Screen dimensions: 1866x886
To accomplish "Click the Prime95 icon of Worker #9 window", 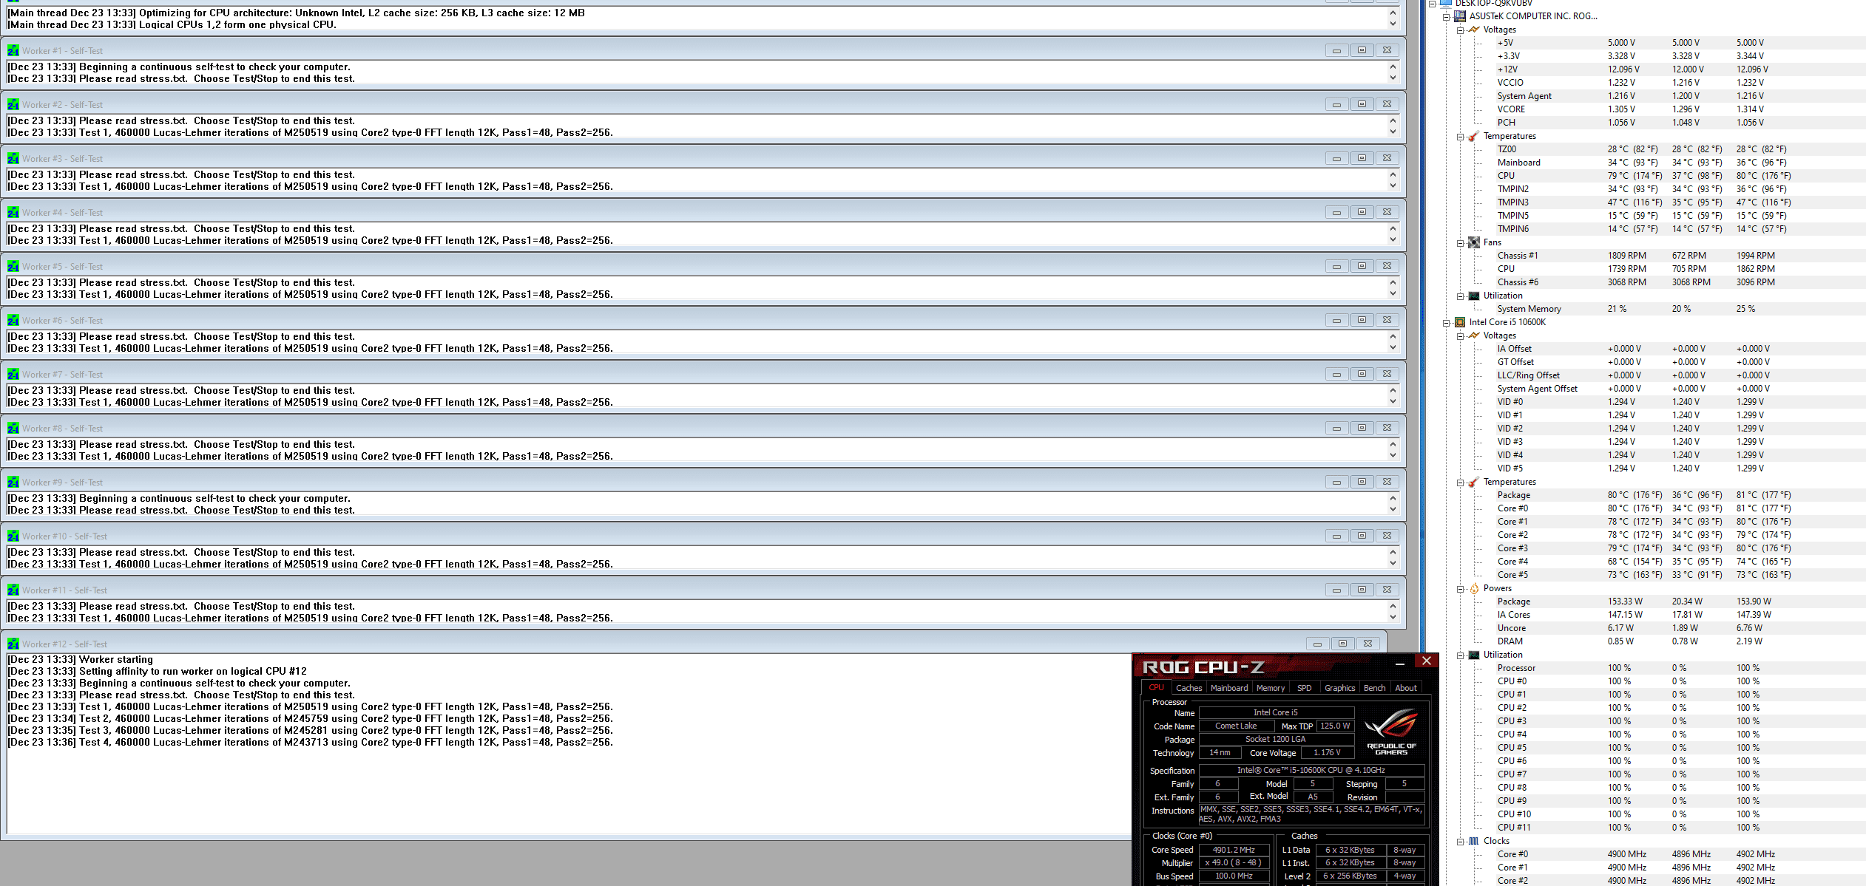I will pyautogui.click(x=13, y=482).
